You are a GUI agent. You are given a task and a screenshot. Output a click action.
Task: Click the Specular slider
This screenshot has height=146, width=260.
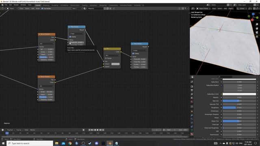click(x=239, y=101)
